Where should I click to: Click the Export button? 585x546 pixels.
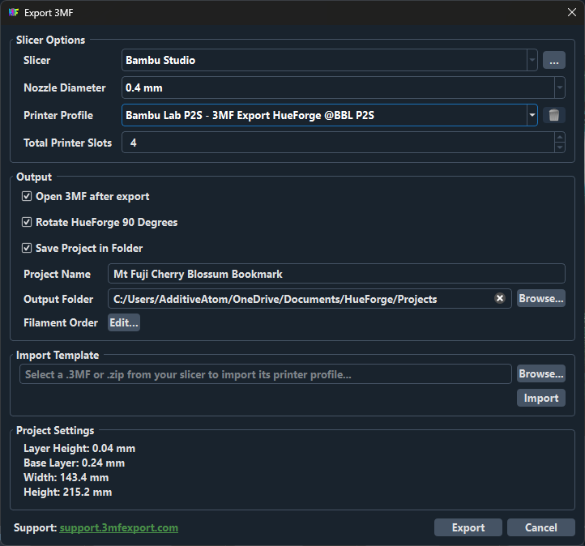coord(468,527)
